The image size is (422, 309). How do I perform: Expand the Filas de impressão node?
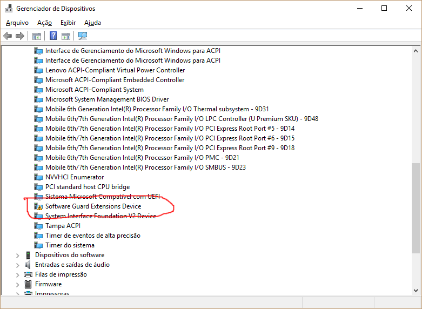point(17,274)
